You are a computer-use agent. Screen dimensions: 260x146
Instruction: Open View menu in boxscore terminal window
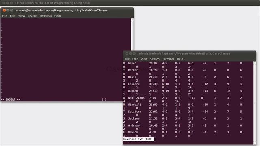click(144, 59)
